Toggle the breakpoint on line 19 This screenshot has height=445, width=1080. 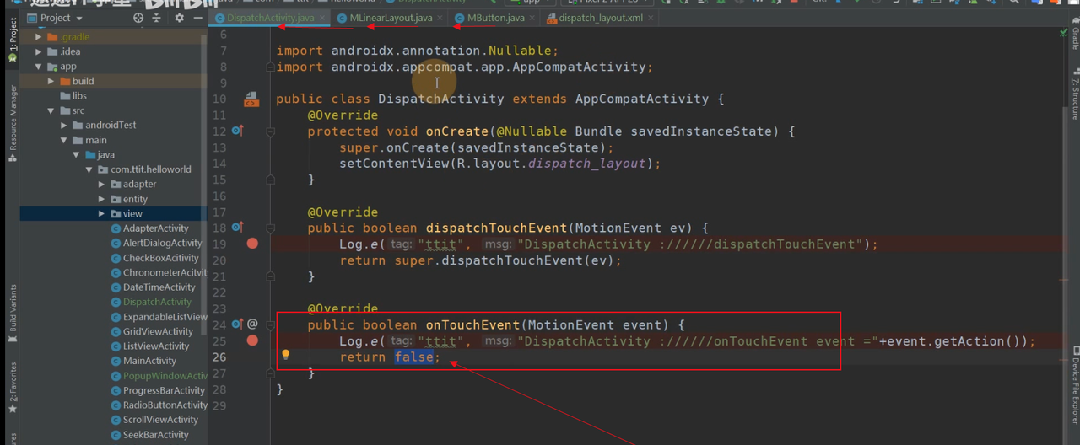click(251, 244)
